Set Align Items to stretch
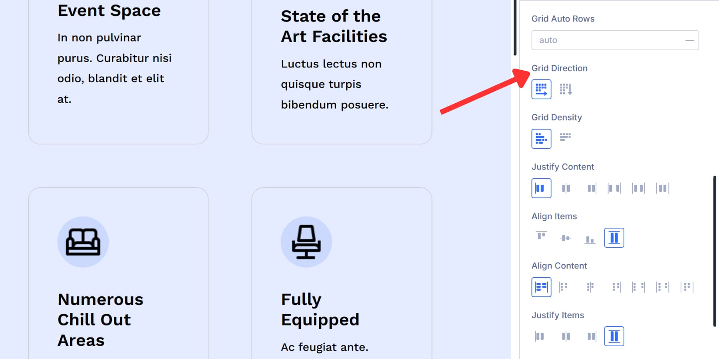The height and width of the screenshot is (359, 719). (x=614, y=237)
